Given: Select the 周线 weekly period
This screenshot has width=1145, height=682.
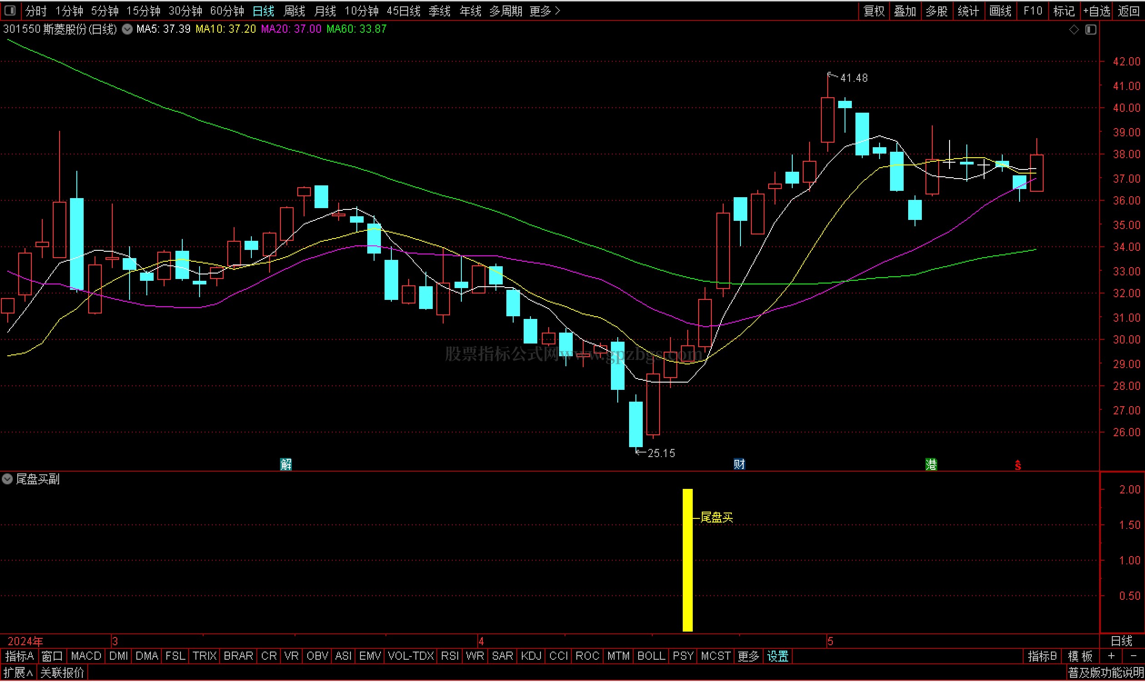Looking at the screenshot, I should click(294, 10).
